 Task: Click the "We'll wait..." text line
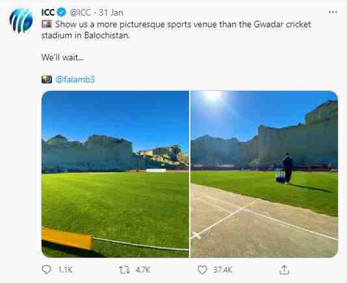62,58
